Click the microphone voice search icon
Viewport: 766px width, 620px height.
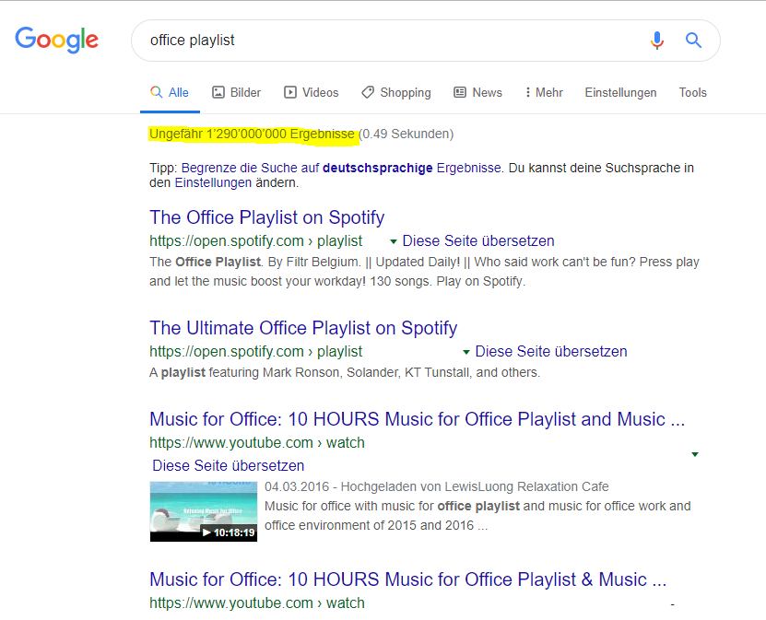coord(656,41)
